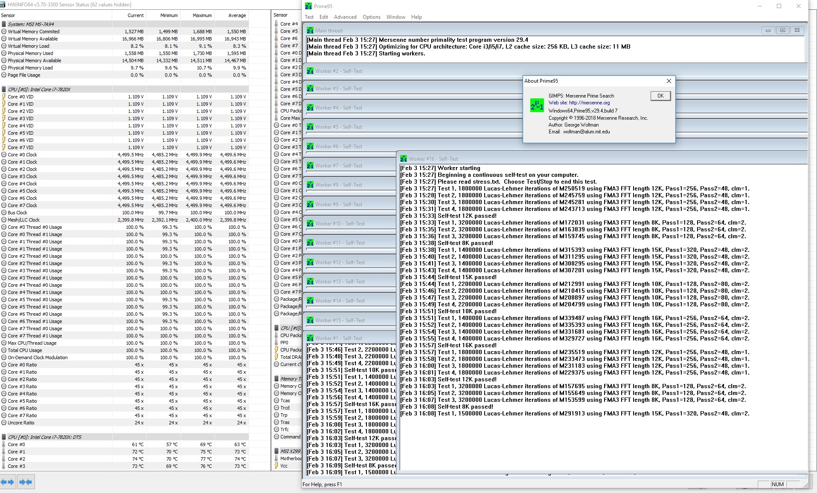Click the Self-test 16K passed! log line
Viewport: 817px width, 493px height.
[x=448, y=346]
